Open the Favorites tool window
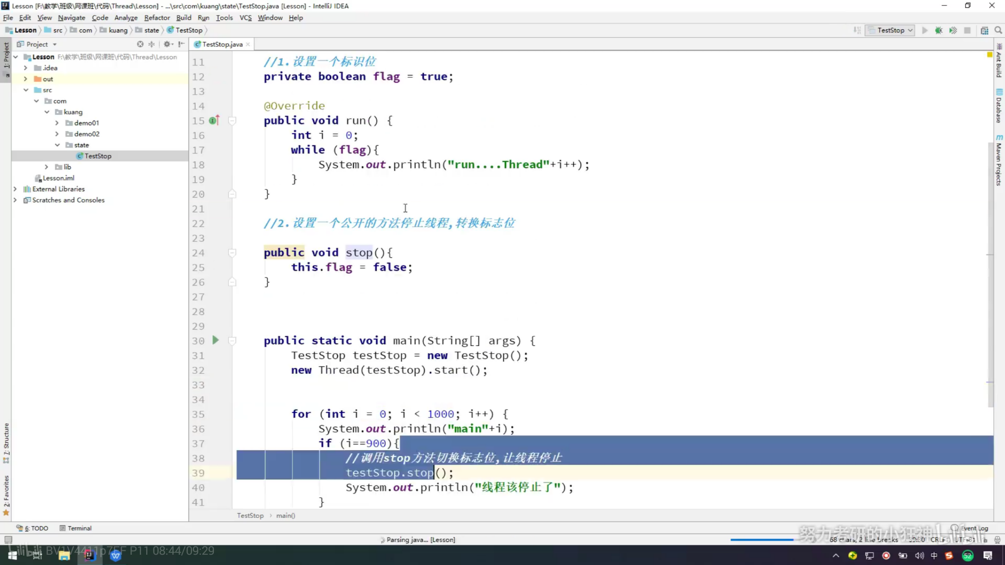This screenshot has height=565, width=1005. [x=6, y=495]
